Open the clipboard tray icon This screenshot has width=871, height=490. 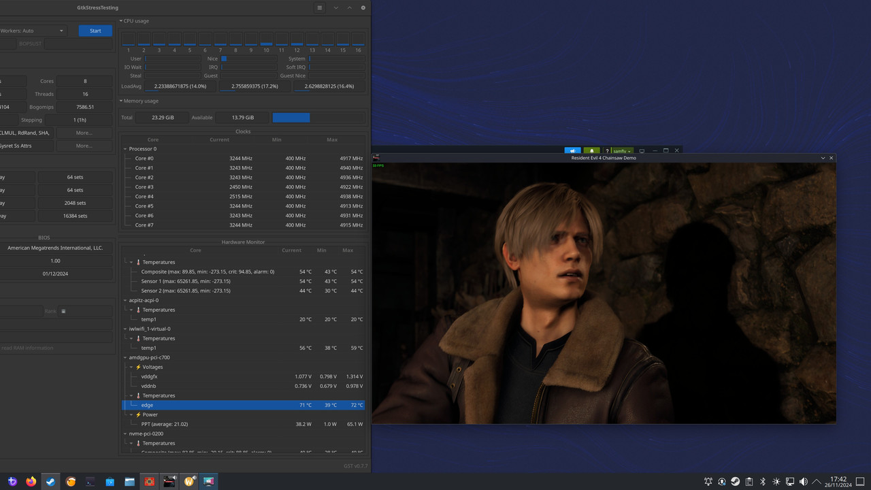pyautogui.click(x=749, y=482)
